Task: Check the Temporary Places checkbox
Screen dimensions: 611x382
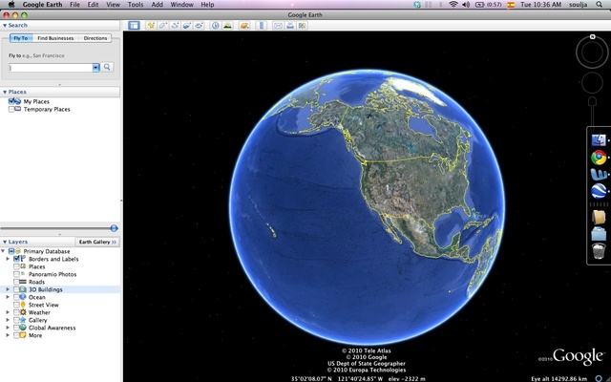Action: click(x=11, y=109)
